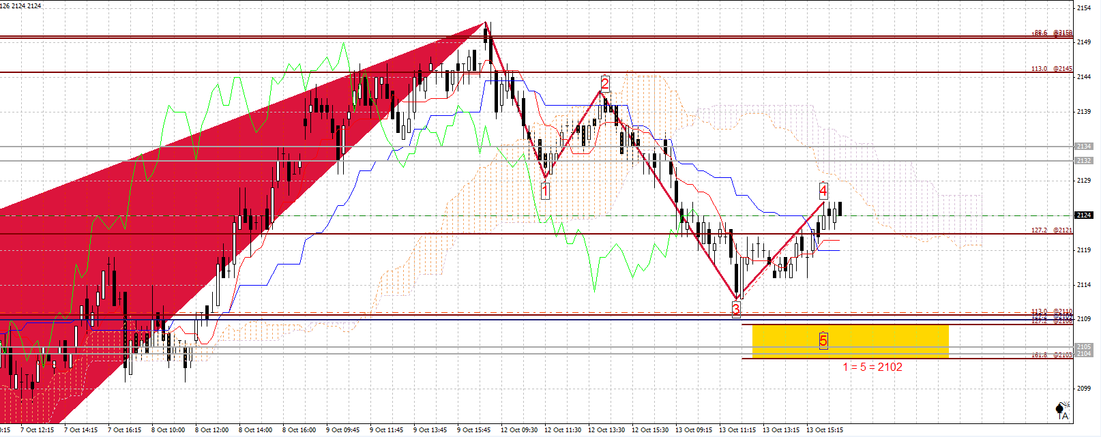Click the "12 Oct 11:30" time axis label
Screen dimensions: 1101x437
coord(563,430)
